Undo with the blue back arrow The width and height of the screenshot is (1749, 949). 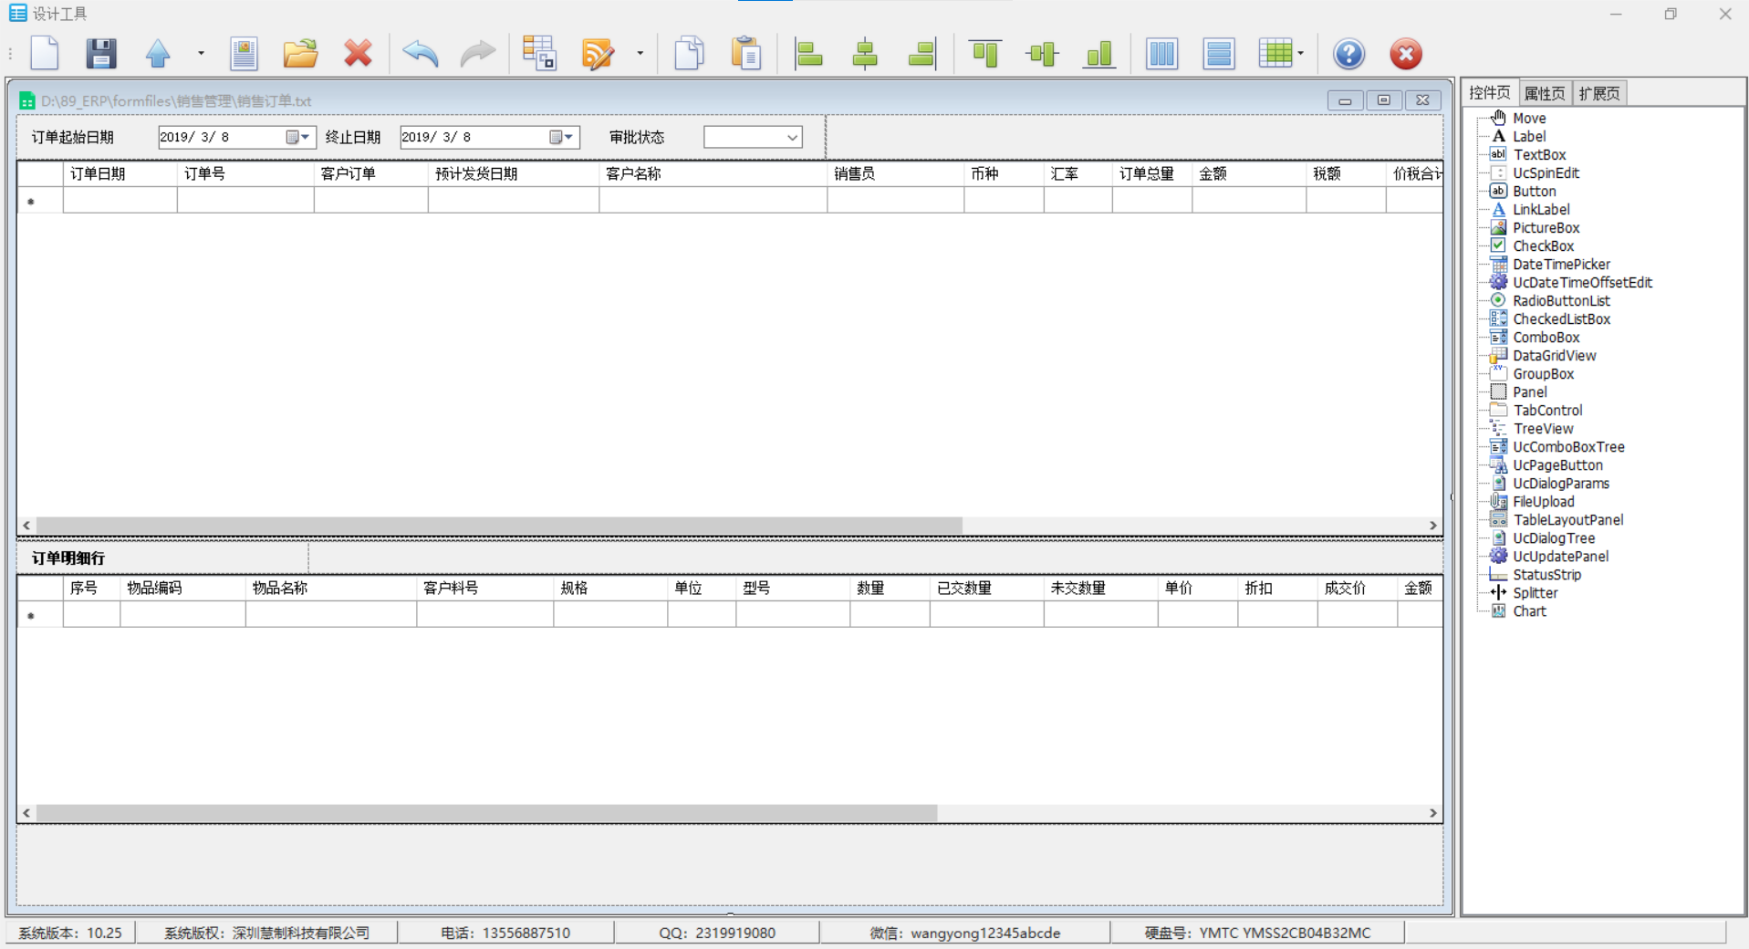coord(420,54)
